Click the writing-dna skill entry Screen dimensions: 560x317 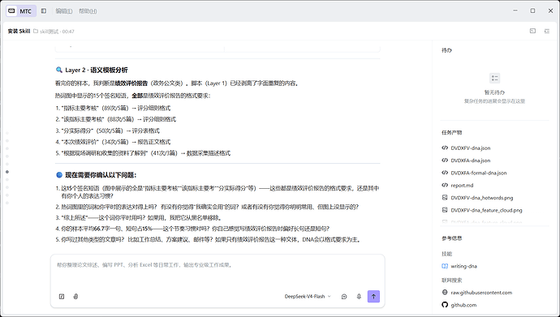(x=463, y=266)
